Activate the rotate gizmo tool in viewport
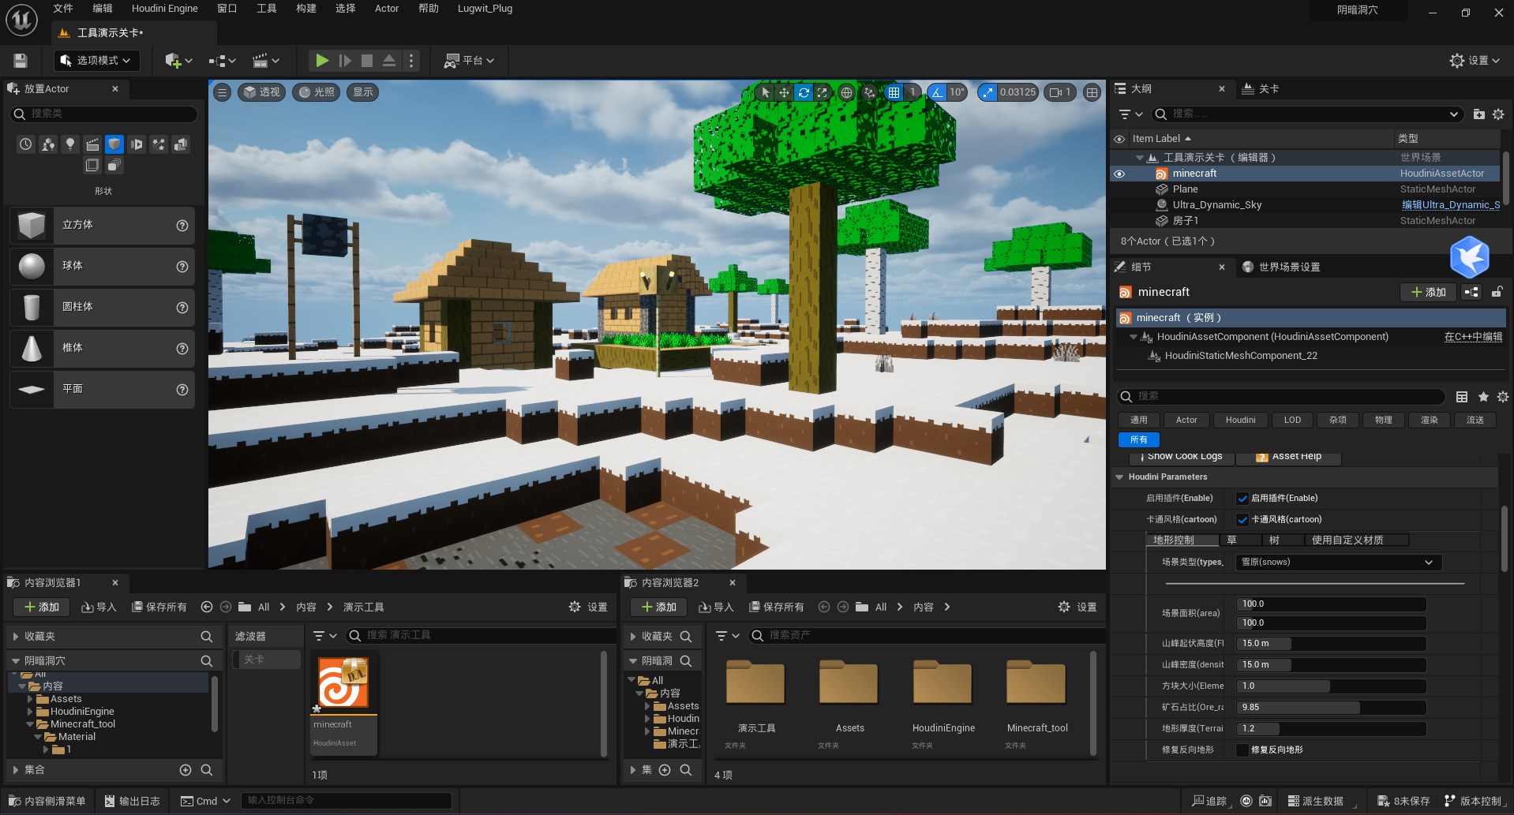1514x815 pixels. click(804, 92)
